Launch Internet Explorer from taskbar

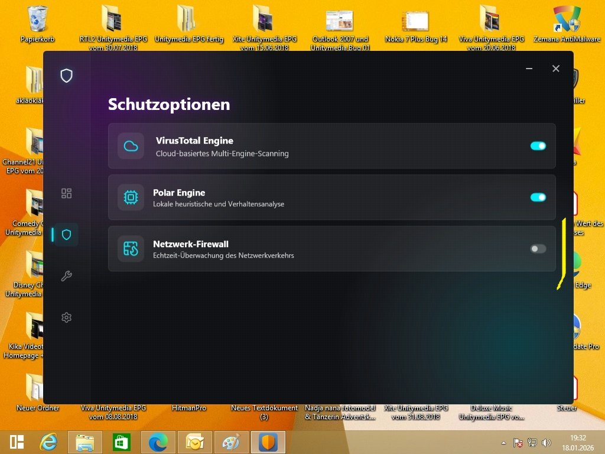coord(48,442)
